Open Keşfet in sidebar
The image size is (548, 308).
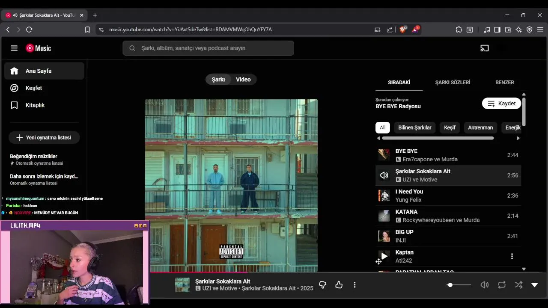(44, 88)
